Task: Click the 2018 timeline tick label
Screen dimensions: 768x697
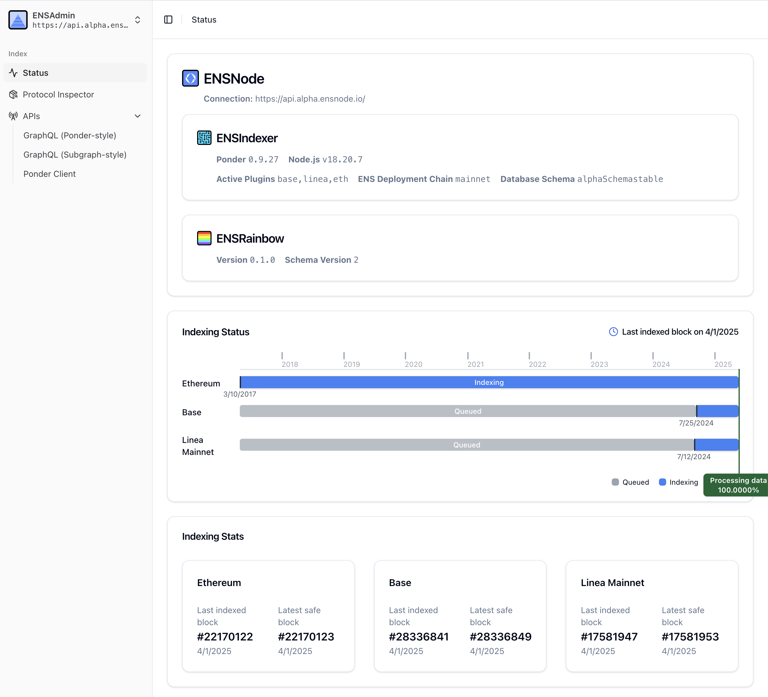Action: pyautogui.click(x=290, y=364)
